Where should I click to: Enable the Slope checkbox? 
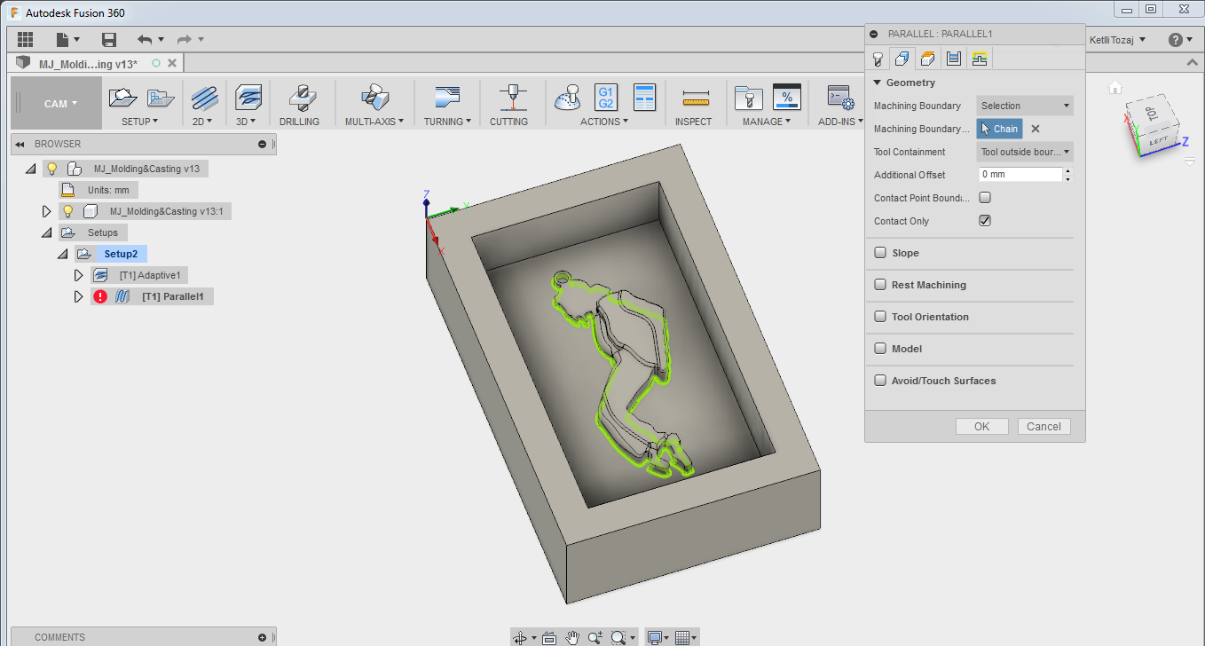880,253
